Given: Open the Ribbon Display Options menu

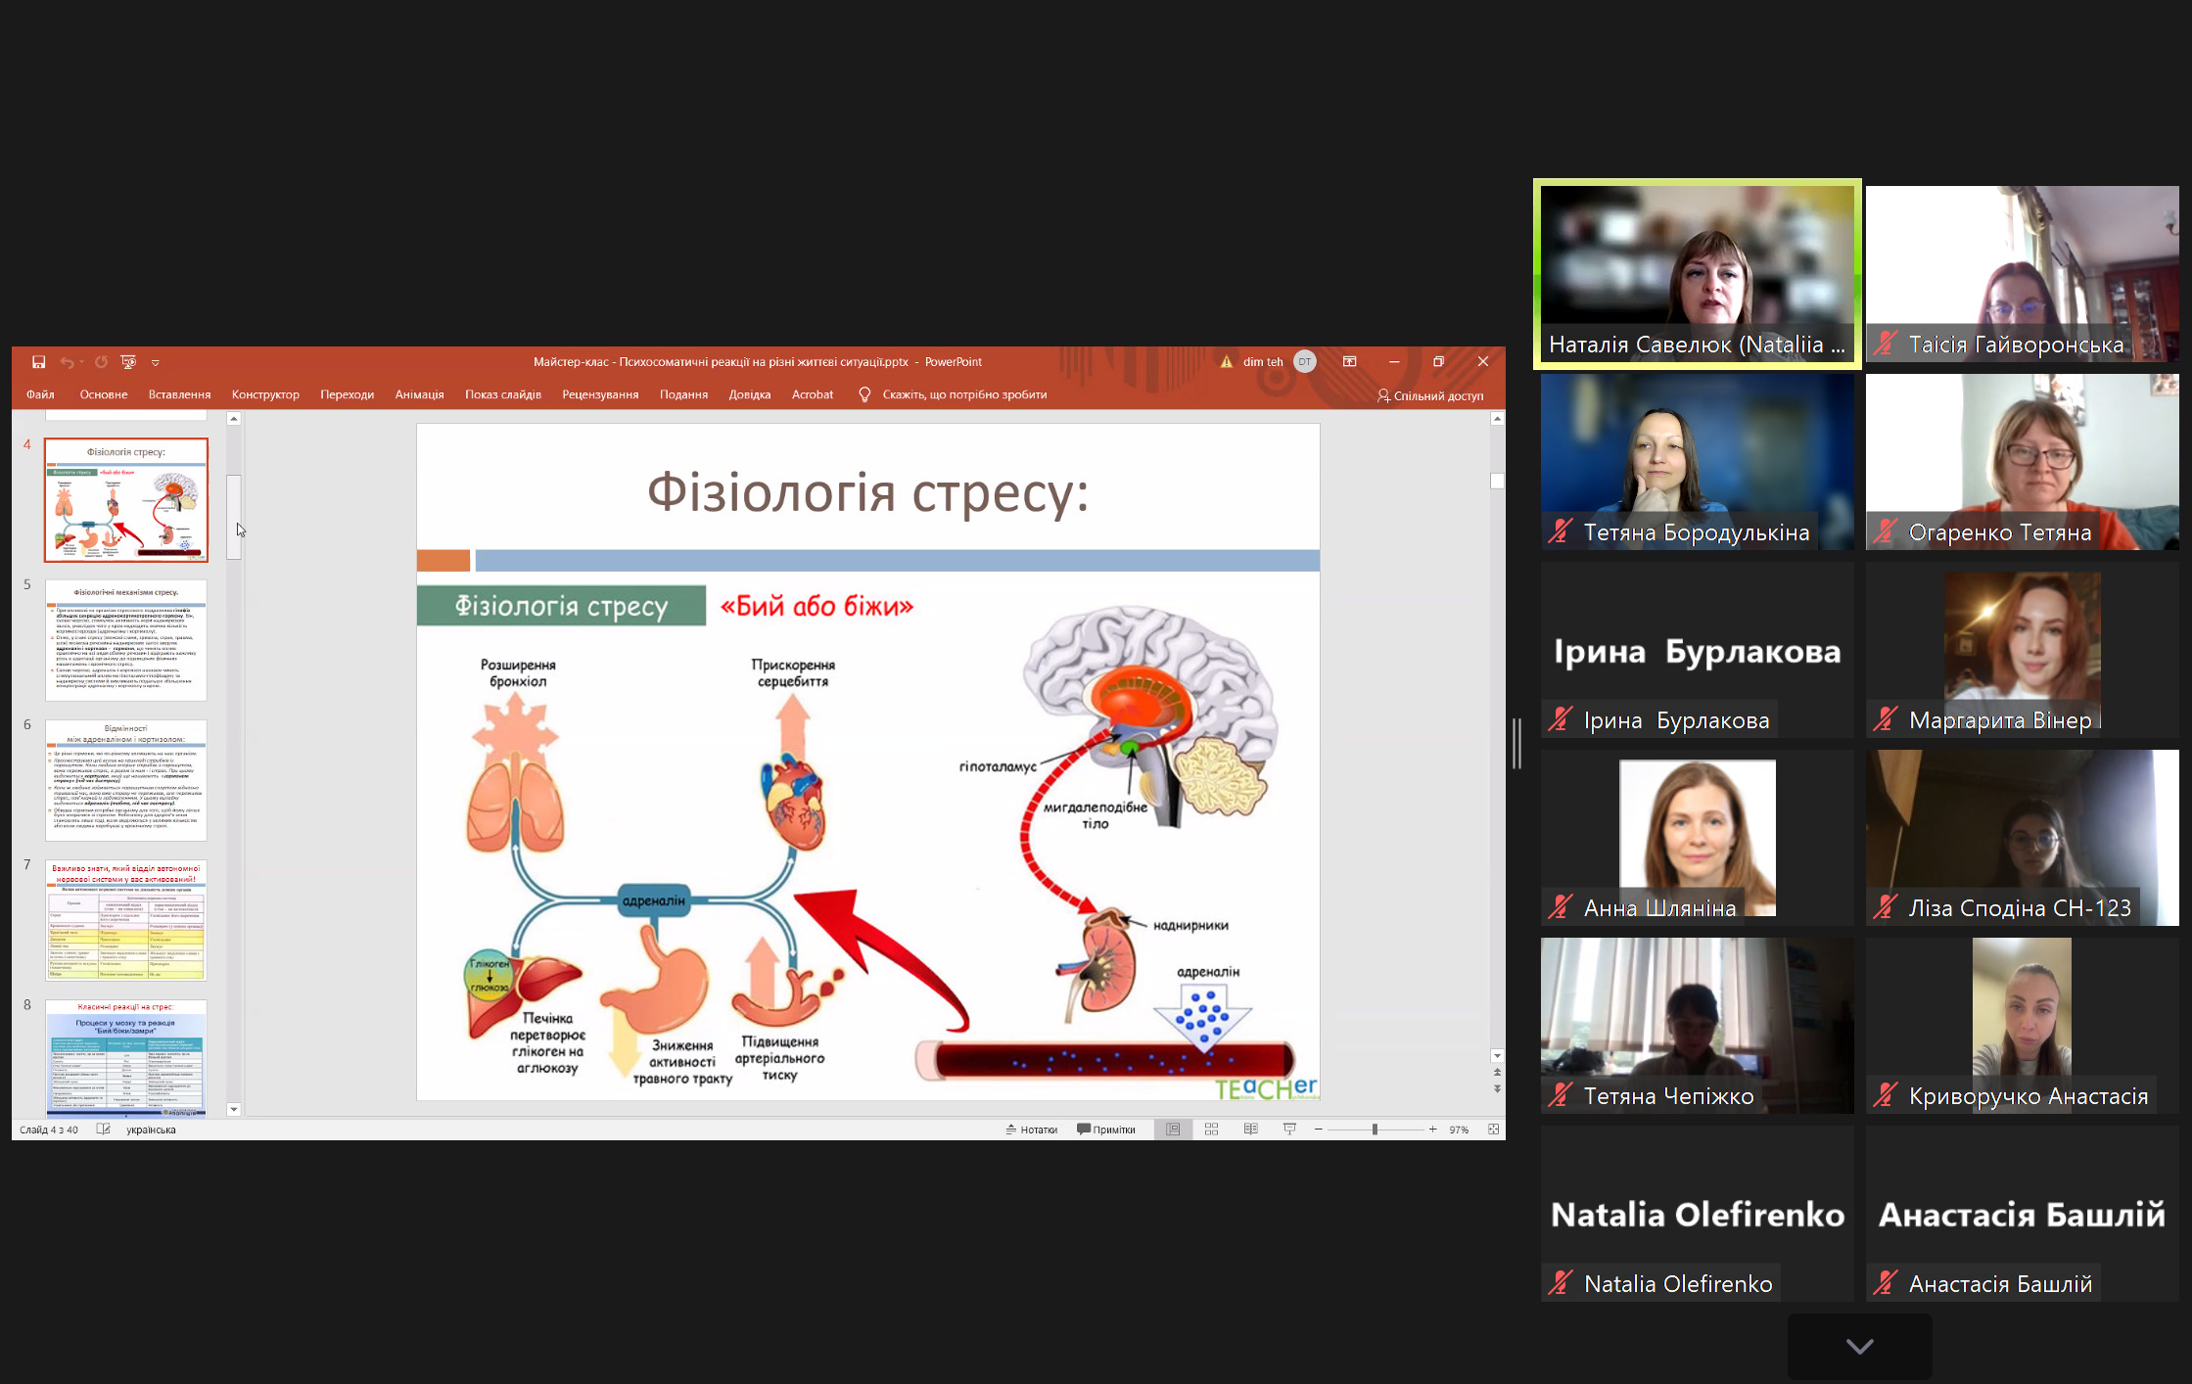Looking at the screenshot, I should (1349, 362).
